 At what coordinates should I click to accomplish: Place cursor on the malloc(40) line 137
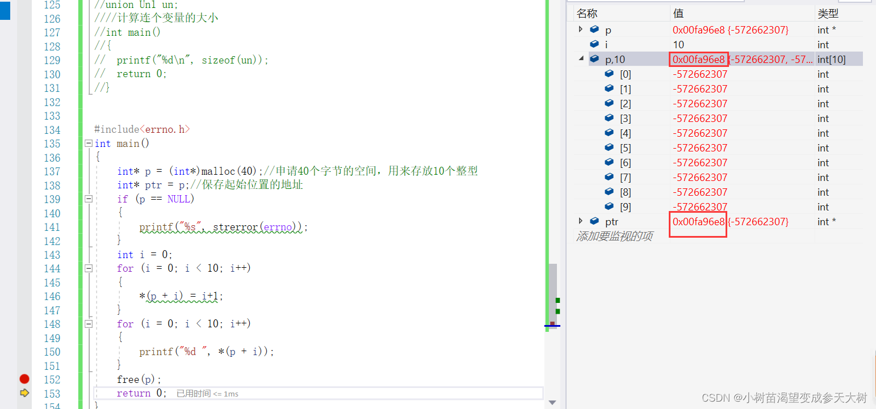pos(297,171)
